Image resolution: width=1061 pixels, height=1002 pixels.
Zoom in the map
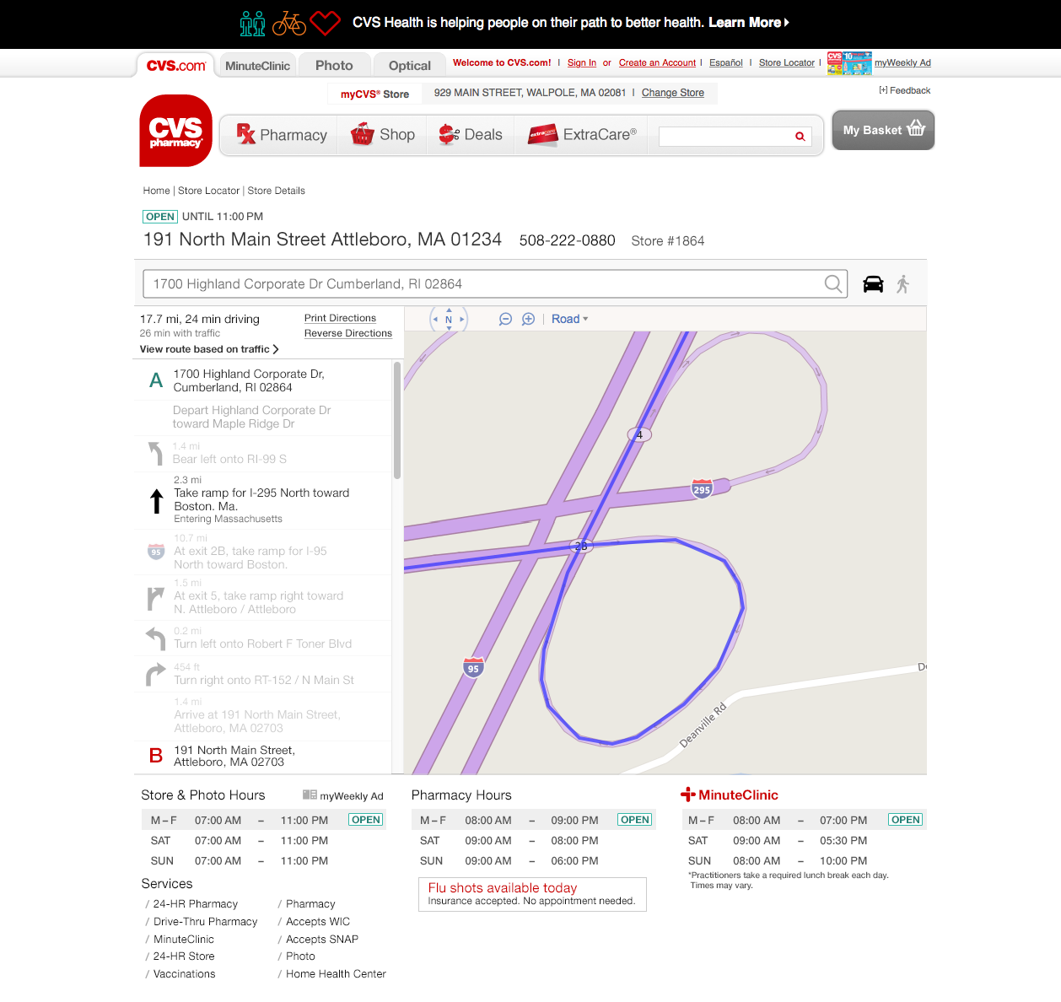pyautogui.click(x=528, y=319)
